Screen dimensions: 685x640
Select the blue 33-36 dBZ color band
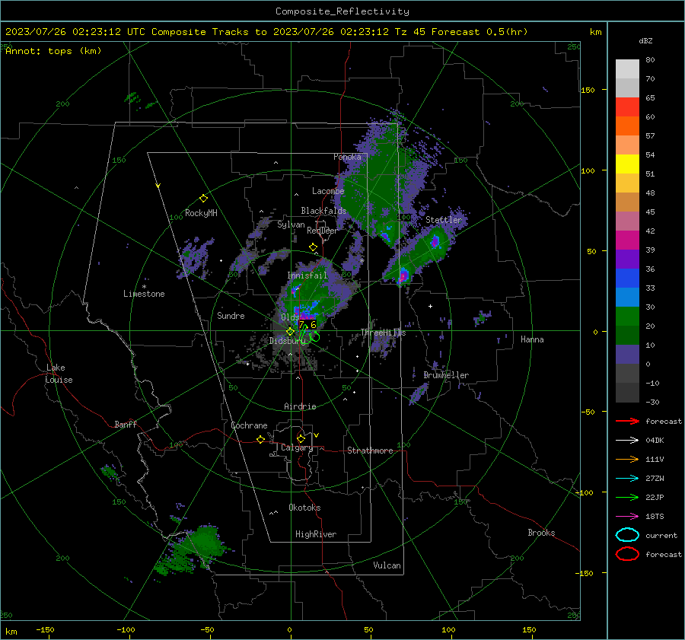627,279
